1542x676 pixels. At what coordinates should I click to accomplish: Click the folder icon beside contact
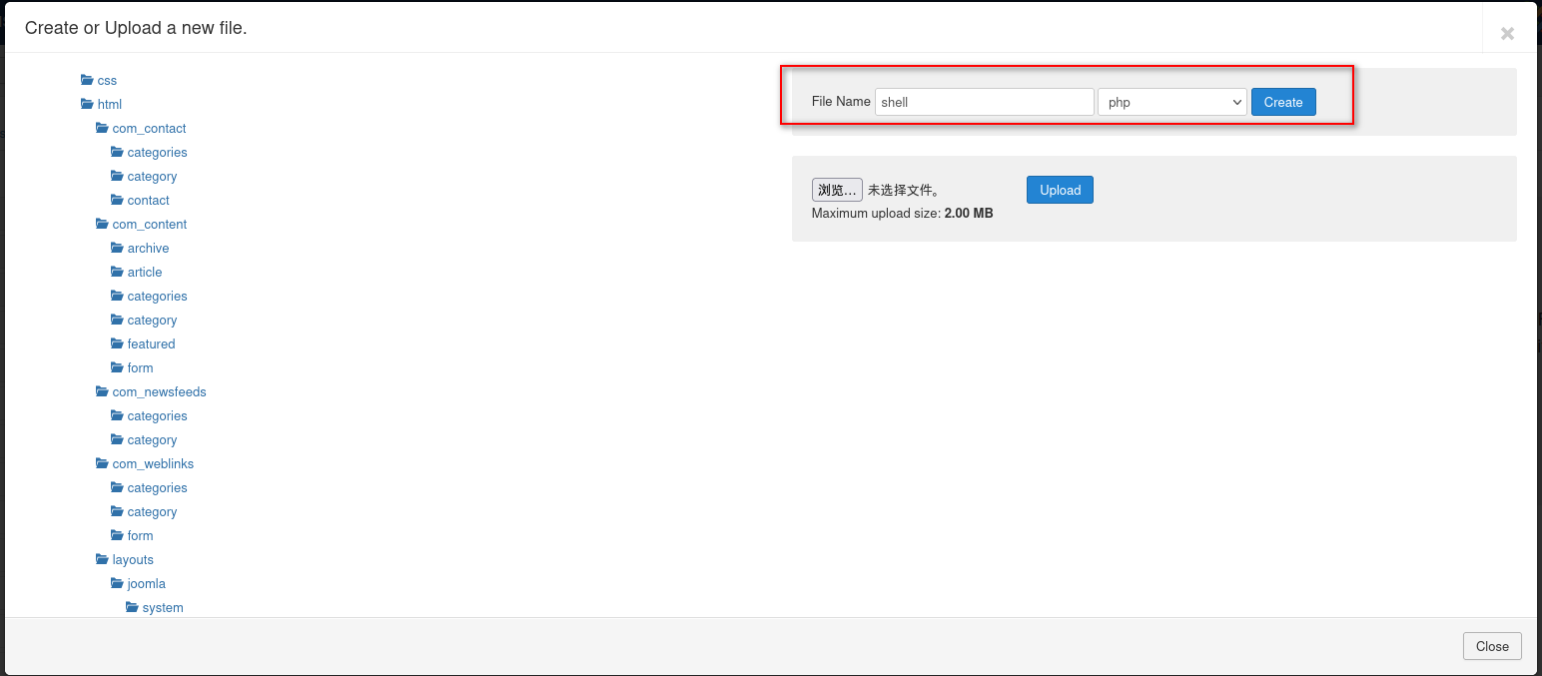(117, 200)
